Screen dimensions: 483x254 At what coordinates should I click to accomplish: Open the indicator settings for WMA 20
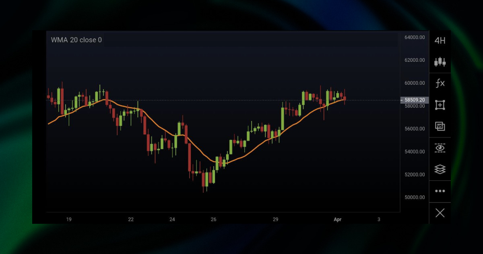(x=76, y=40)
